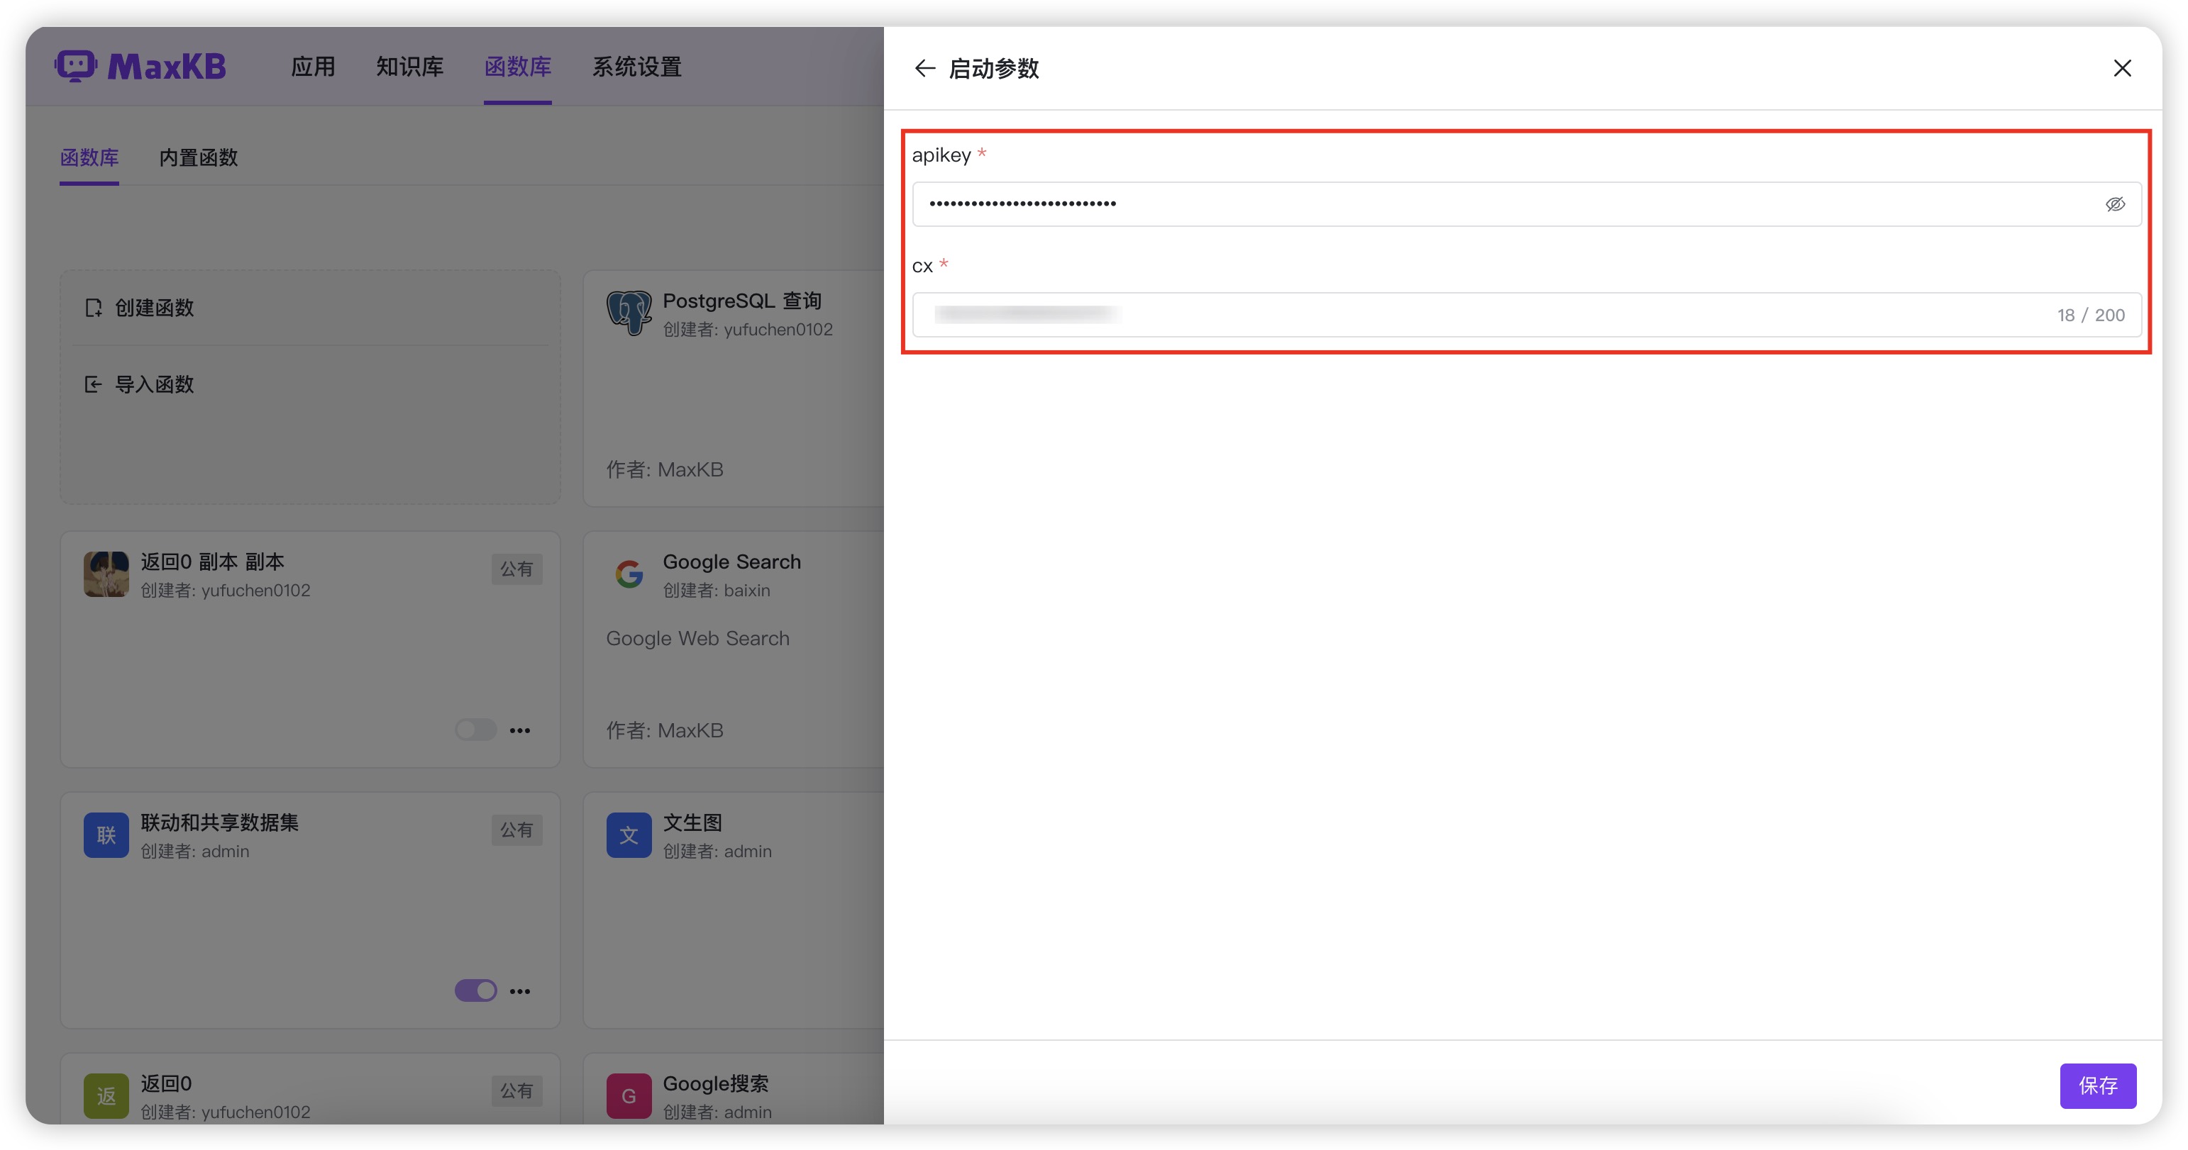
Task: Open the 知识库 menu tab
Action: point(409,66)
